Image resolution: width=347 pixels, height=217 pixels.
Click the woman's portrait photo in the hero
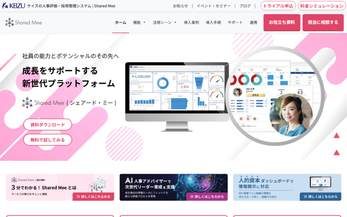291,115
